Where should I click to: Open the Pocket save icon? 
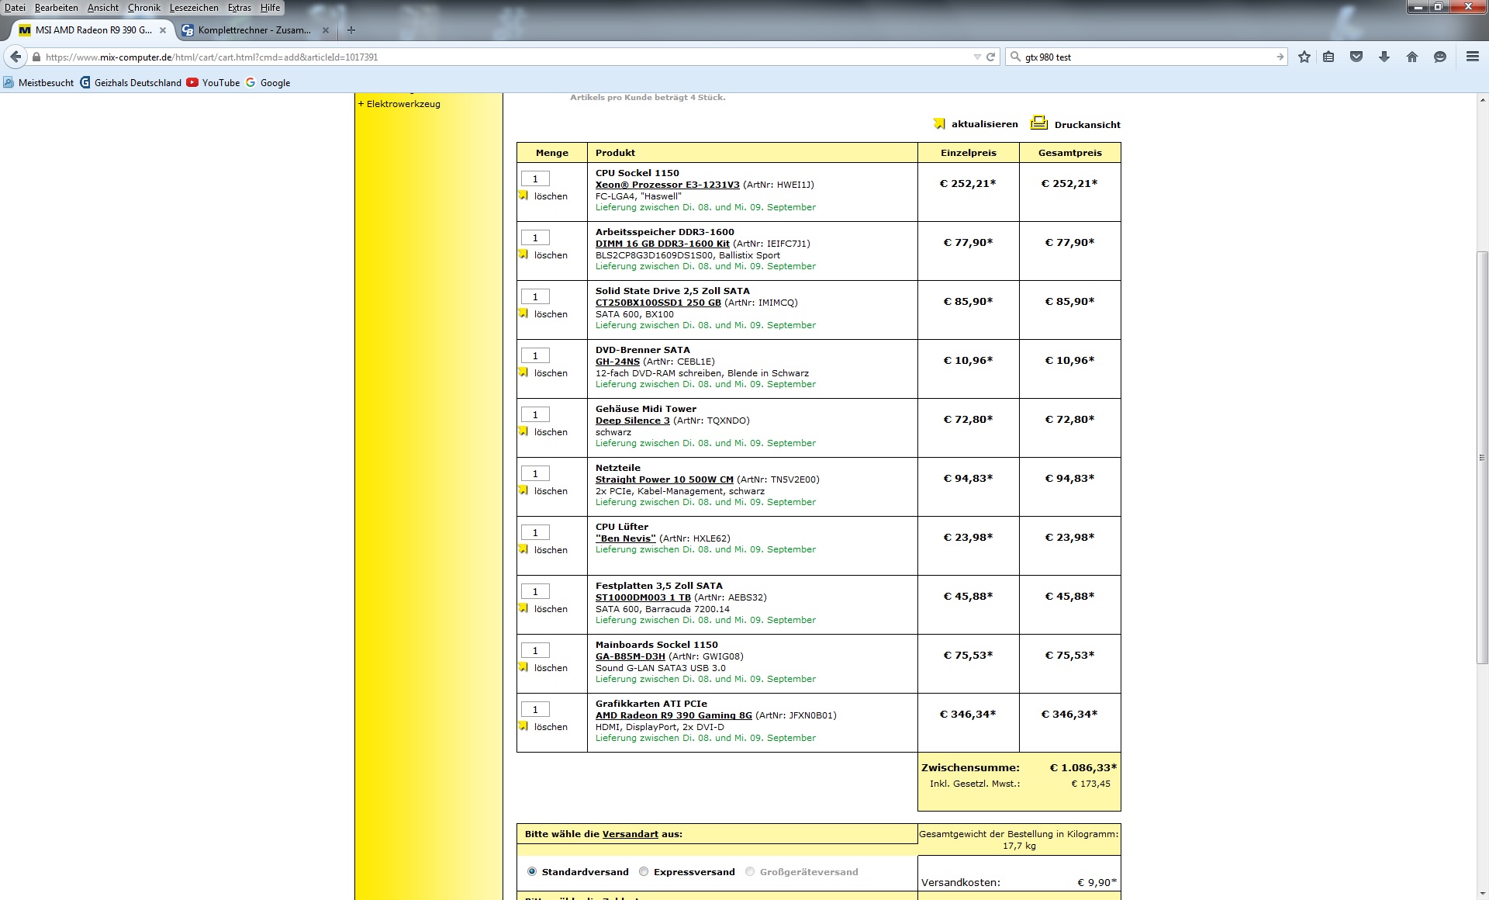click(x=1356, y=57)
